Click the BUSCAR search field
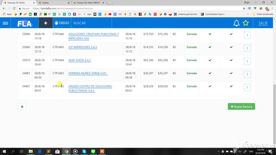This screenshot has width=276, height=155. [91, 23]
